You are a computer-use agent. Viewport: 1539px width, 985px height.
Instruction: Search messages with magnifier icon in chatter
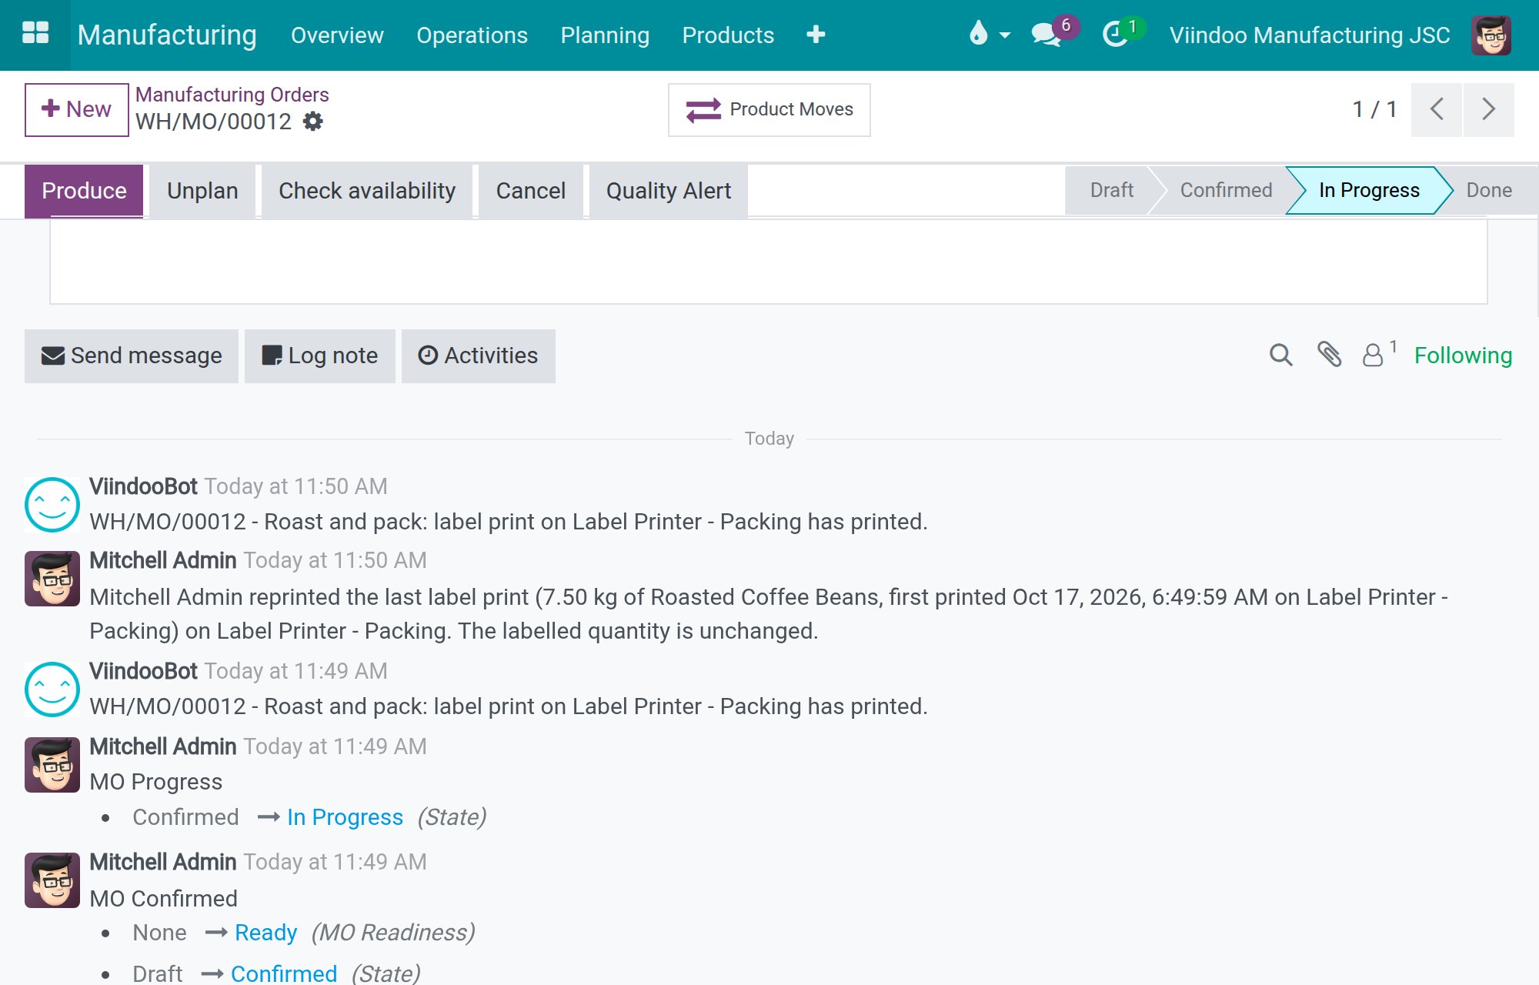pyautogui.click(x=1281, y=356)
